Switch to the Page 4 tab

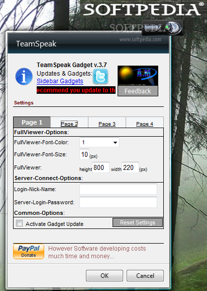tap(145, 124)
